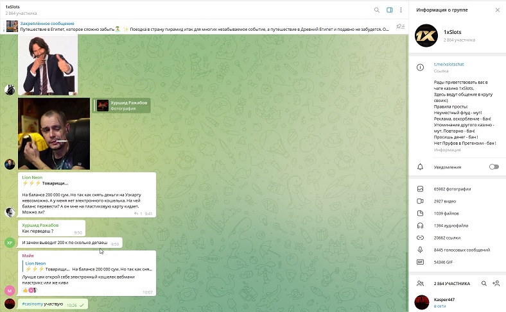Click the 1xSlots group logo avatar
This screenshot has width=506, height=312.
coord(426,35)
